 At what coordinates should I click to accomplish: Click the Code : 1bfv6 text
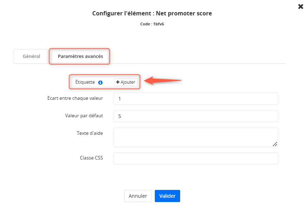[x=152, y=24]
